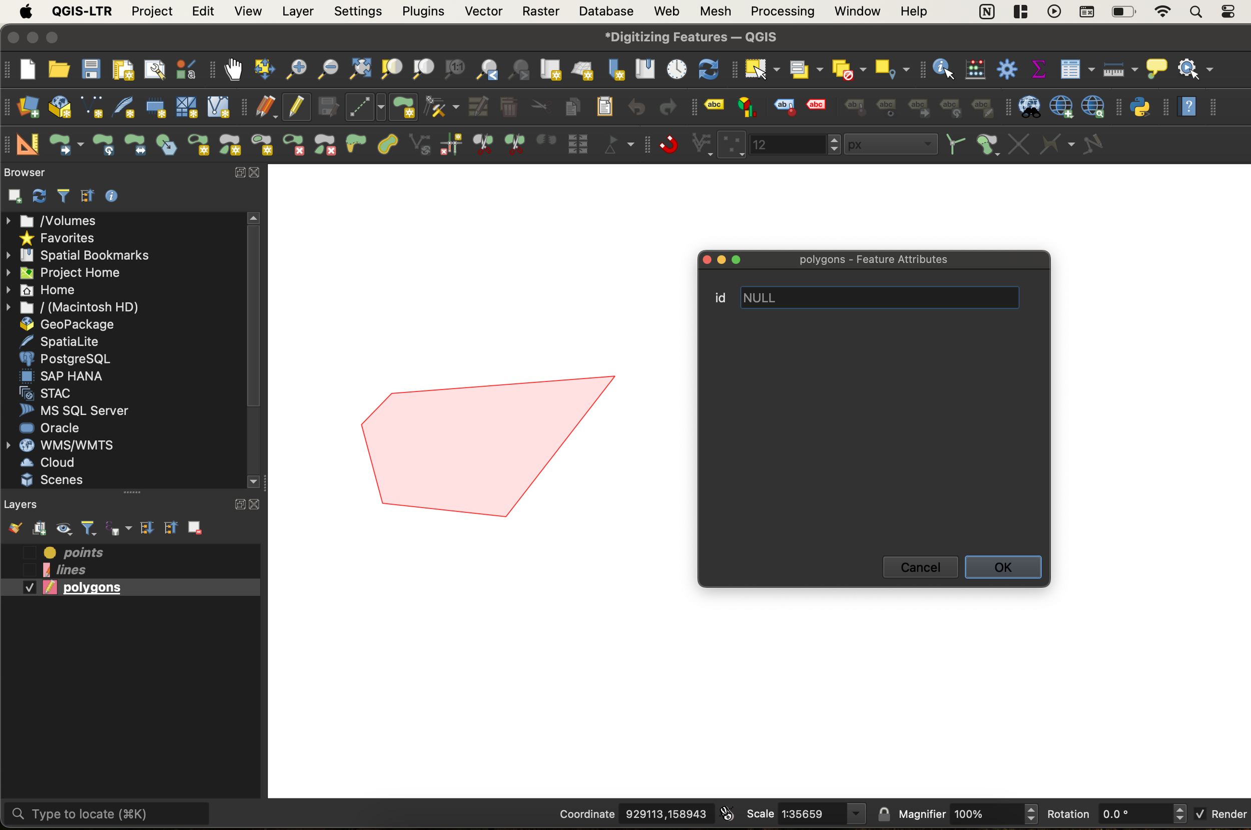Click the id input field

click(x=879, y=297)
